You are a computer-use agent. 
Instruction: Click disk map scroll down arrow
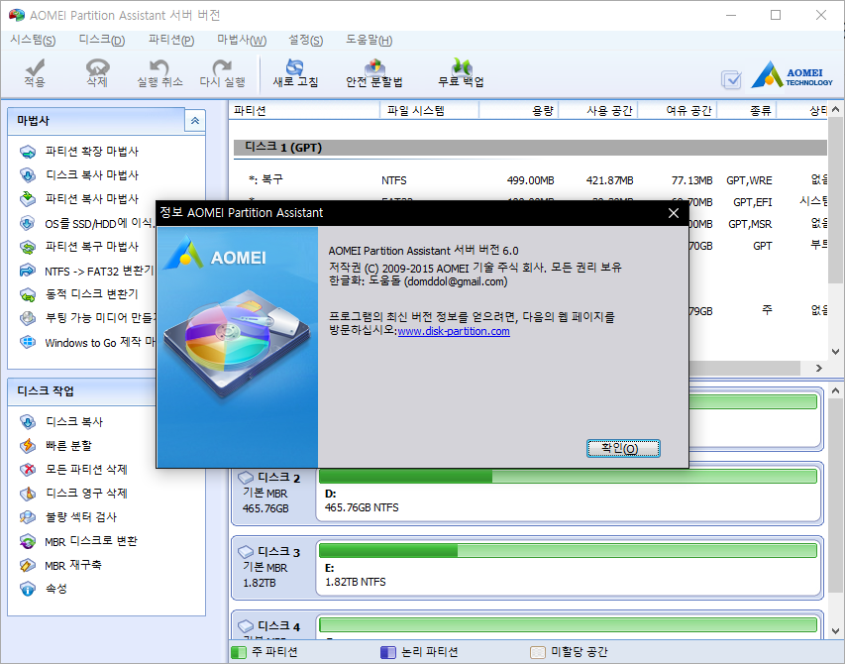coord(836,630)
